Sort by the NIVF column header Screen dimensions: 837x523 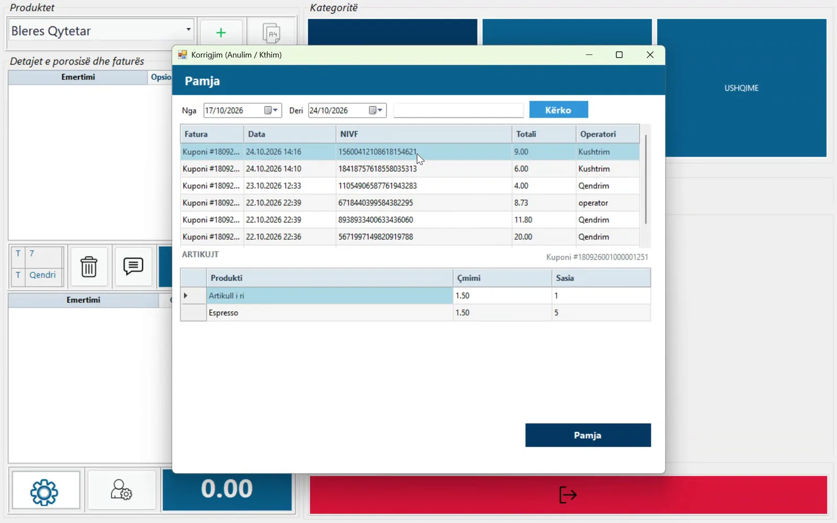coord(424,134)
